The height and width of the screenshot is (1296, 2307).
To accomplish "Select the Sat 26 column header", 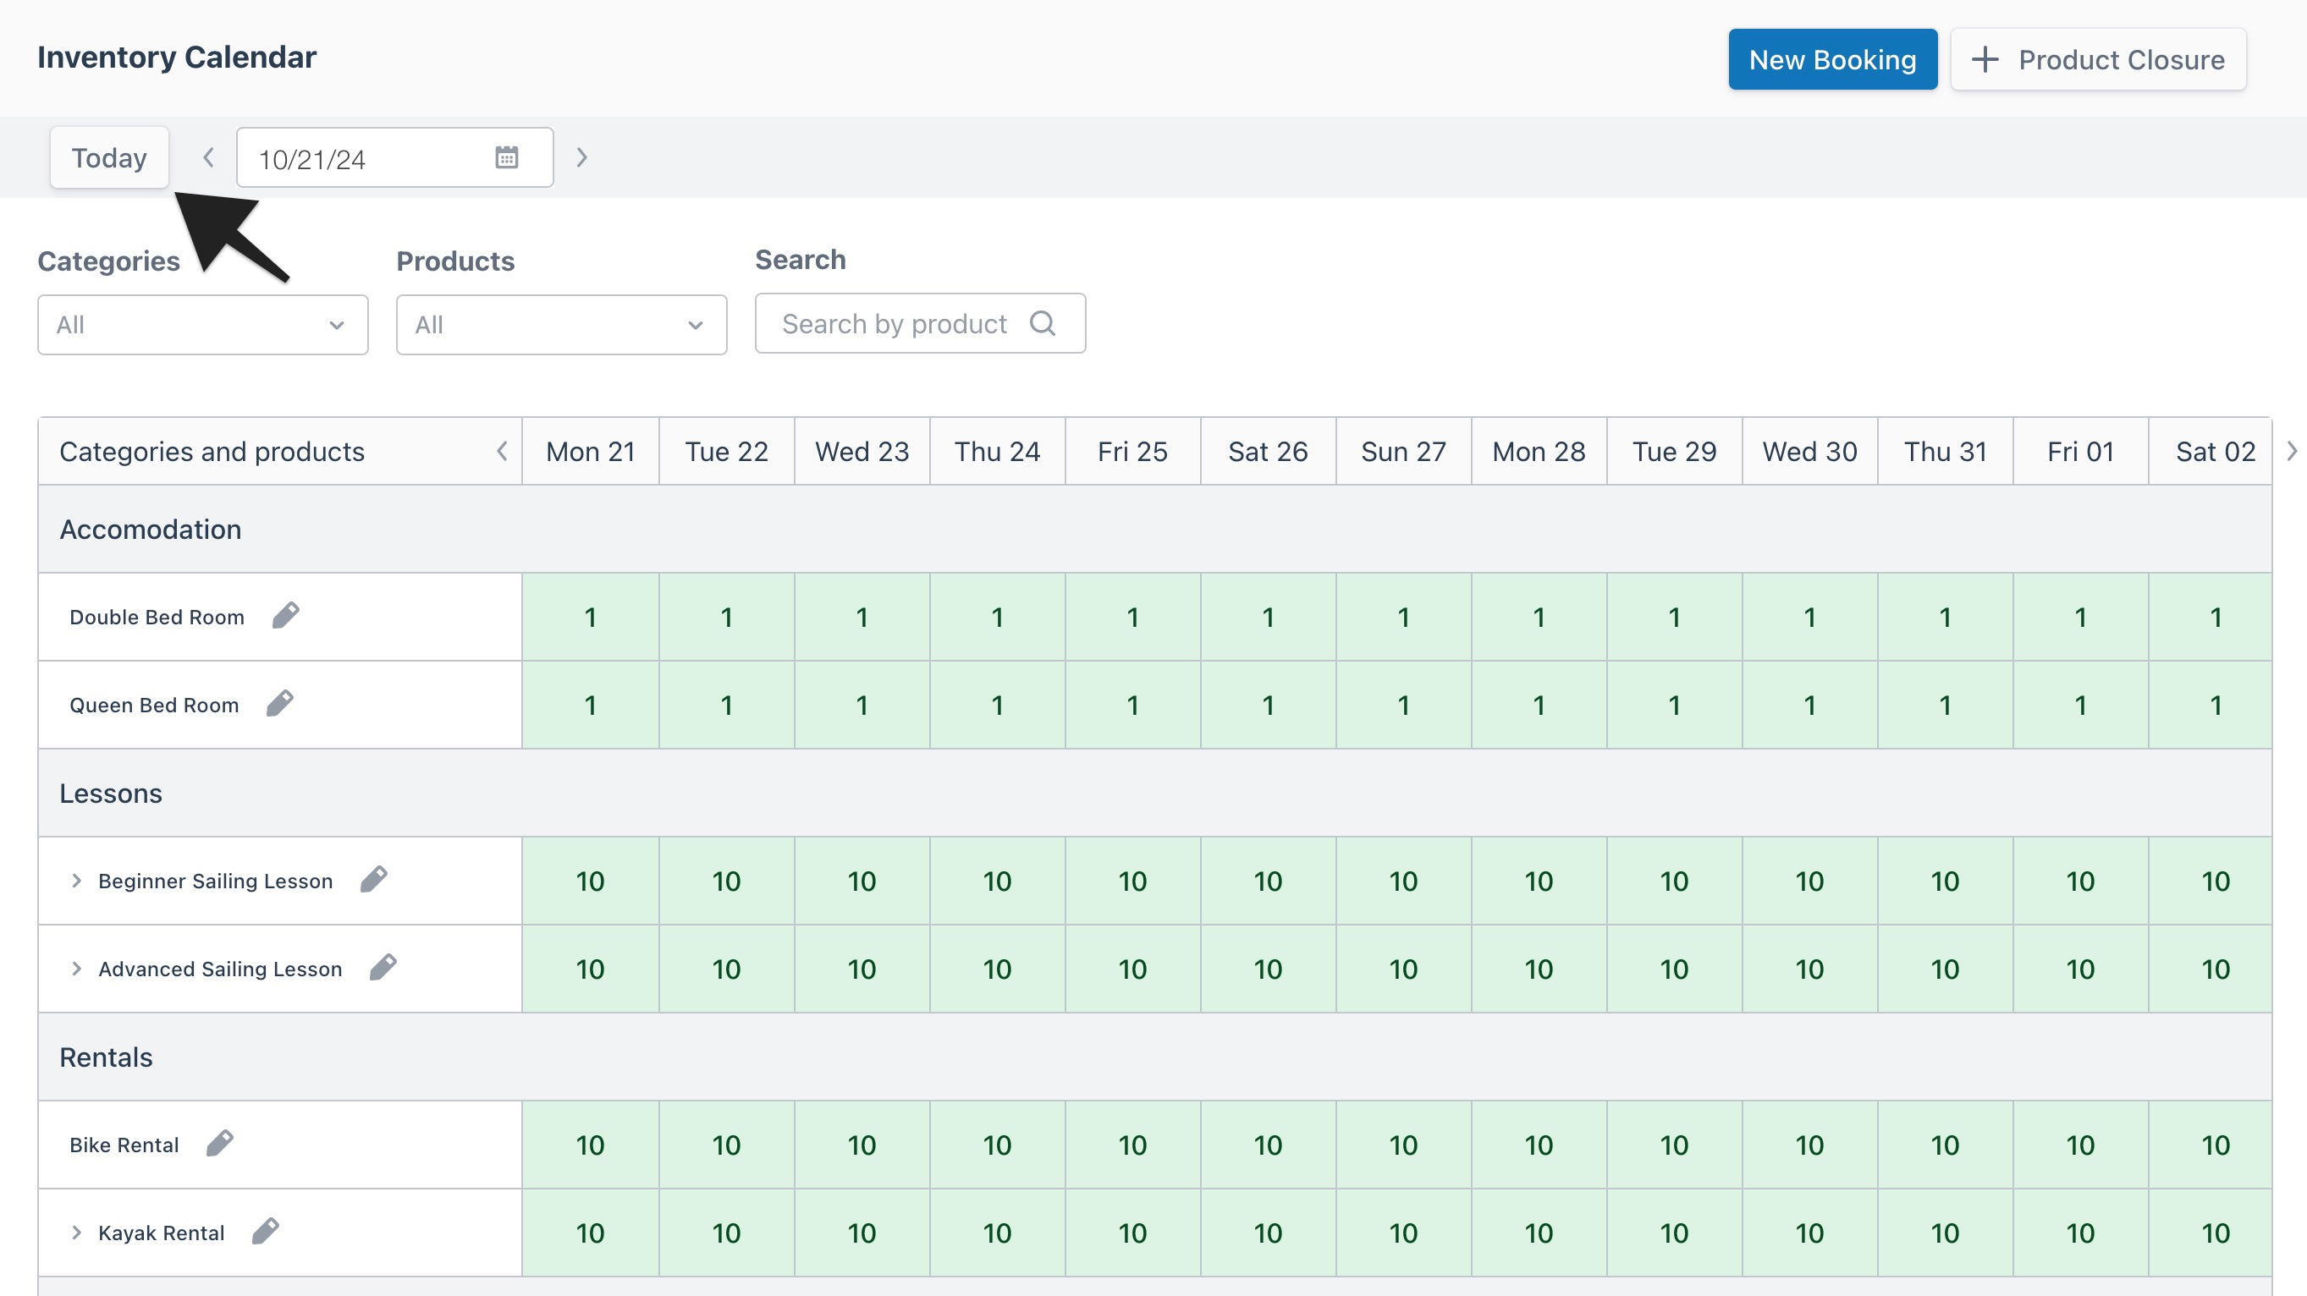I will pyautogui.click(x=1268, y=451).
